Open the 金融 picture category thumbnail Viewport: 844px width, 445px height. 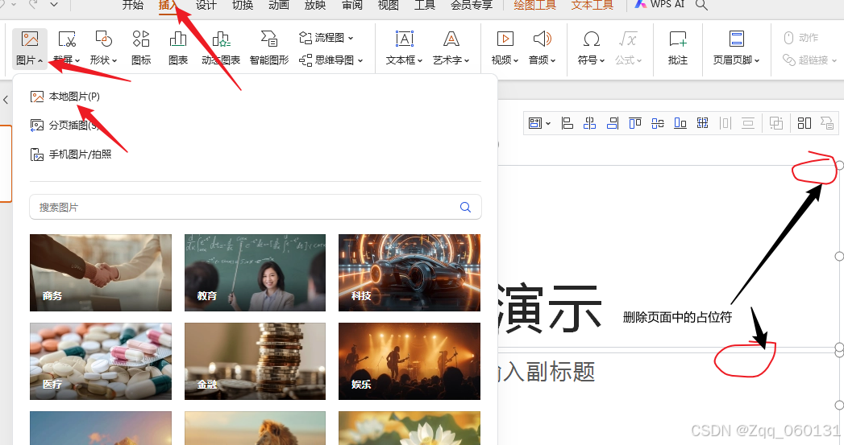256,361
